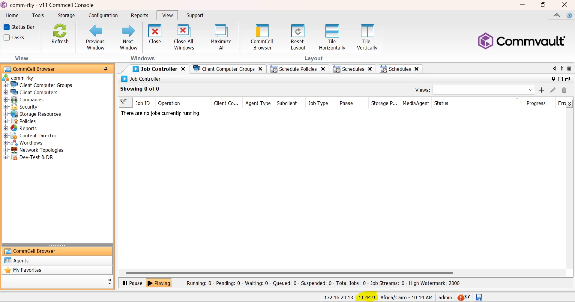Float the Job Controller pane
This screenshot has width=575, height=302.
coord(568,79)
